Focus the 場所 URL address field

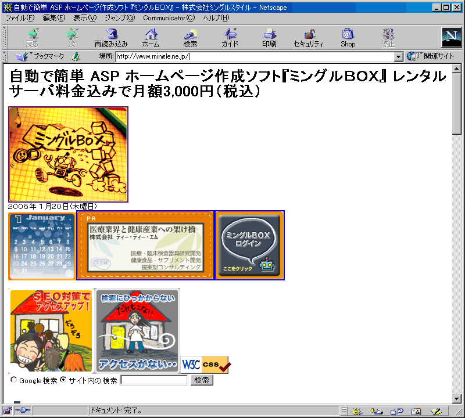[255, 56]
